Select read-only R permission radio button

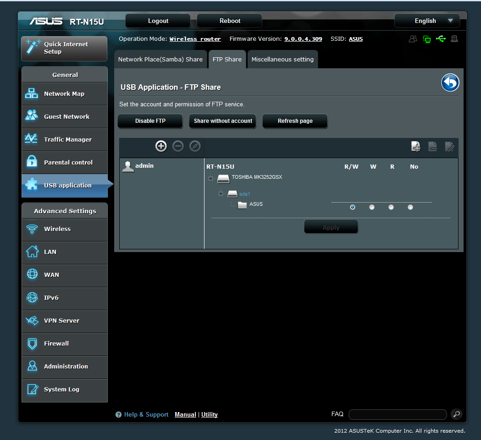coord(391,207)
